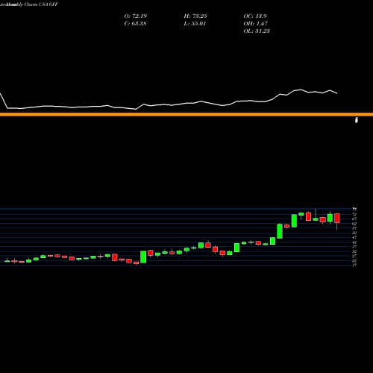This screenshot has width=373, height=373.
Task: Select the low value L: 55.01
Action: [195, 24]
